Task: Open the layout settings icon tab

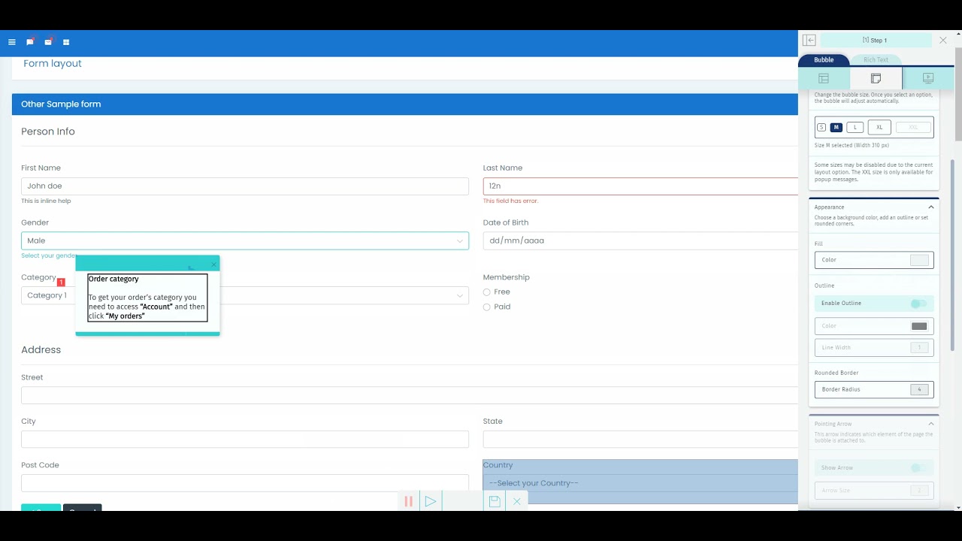Action: (x=824, y=78)
